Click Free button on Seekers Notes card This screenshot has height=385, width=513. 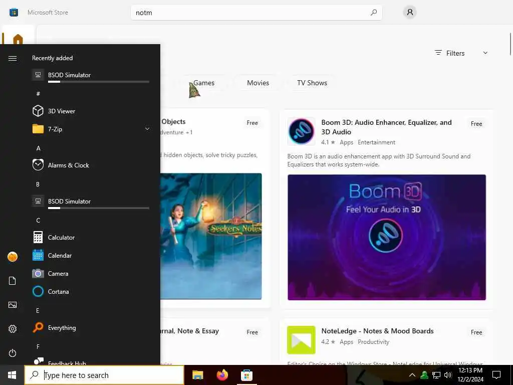(252, 123)
